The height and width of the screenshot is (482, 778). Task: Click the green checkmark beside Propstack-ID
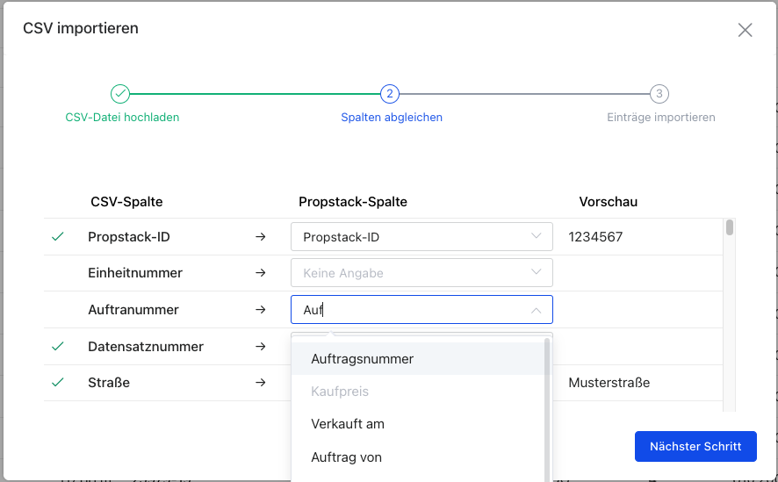coord(58,237)
